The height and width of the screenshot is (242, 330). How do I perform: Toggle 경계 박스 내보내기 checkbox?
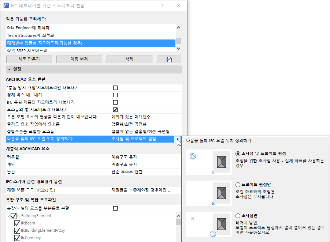click(x=115, y=95)
